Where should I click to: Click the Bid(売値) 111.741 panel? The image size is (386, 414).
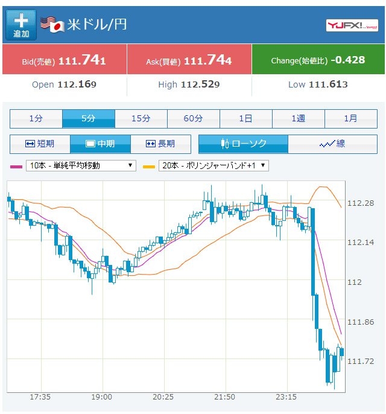pyautogui.click(x=65, y=59)
